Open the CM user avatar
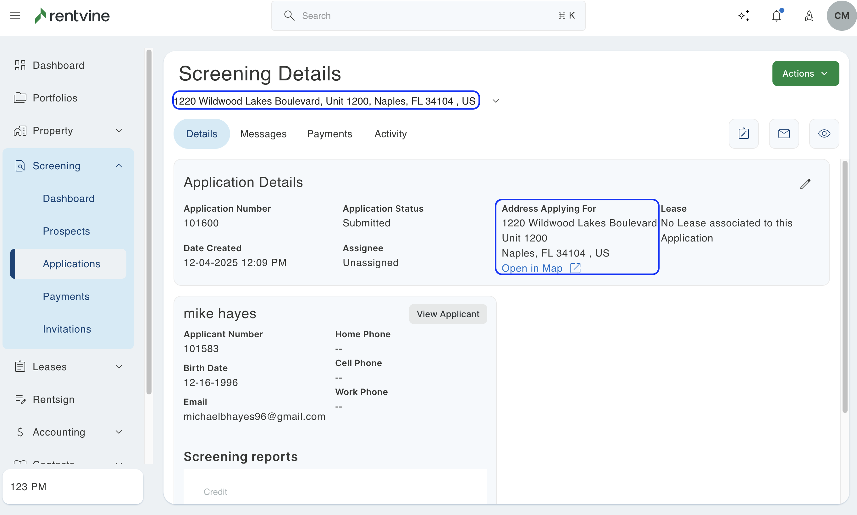Viewport: 857px width, 515px height. click(841, 16)
